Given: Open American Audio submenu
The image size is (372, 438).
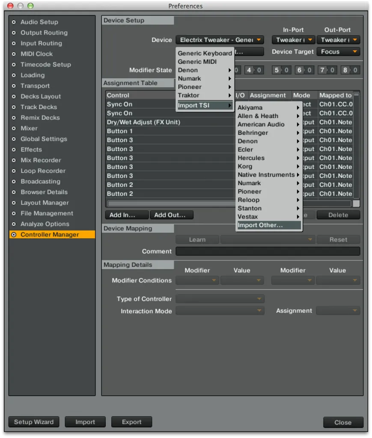Looking at the screenshot, I should [269, 124].
